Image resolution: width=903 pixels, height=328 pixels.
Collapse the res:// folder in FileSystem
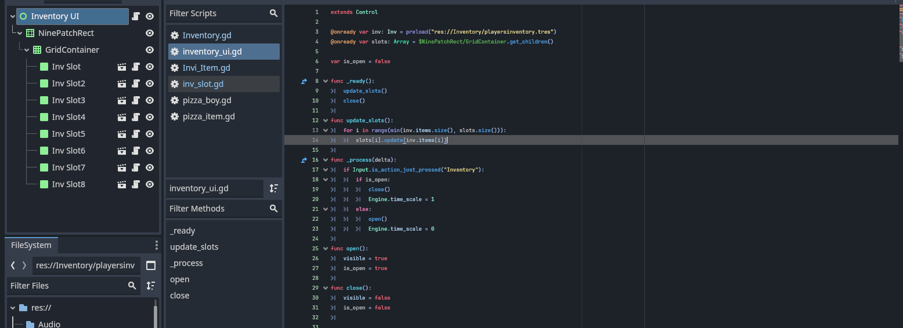tap(13, 308)
